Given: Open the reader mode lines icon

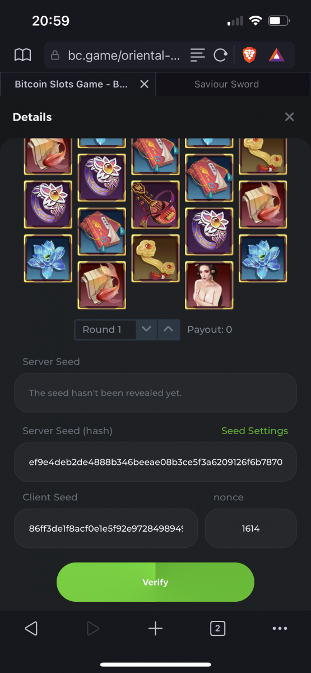Looking at the screenshot, I should point(197,54).
